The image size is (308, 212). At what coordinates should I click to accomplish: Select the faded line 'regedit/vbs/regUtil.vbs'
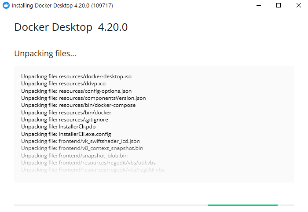click(93, 170)
